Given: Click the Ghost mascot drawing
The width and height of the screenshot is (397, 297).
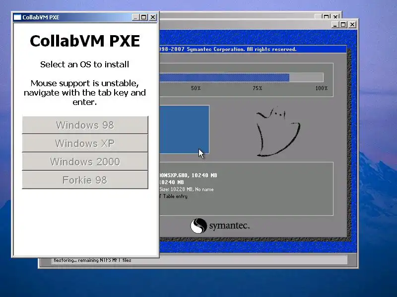Looking at the screenshot, I should pyautogui.click(x=278, y=132).
